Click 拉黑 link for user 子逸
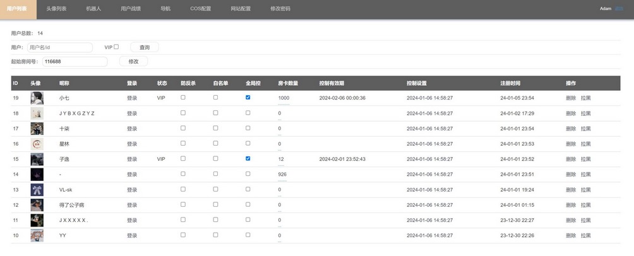Image resolution: width=634 pixels, height=256 pixels. coord(585,159)
